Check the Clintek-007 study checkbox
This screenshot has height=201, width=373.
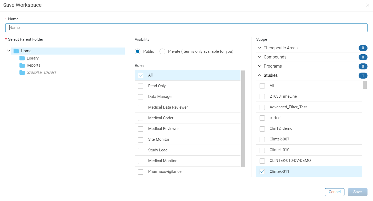(262, 139)
